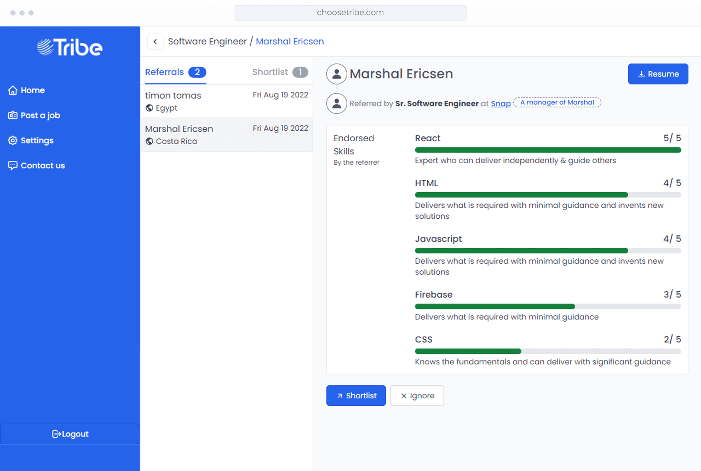The width and height of the screenshot is (701, 471).
Task: Ignore this referral
Action: (417, 396)
